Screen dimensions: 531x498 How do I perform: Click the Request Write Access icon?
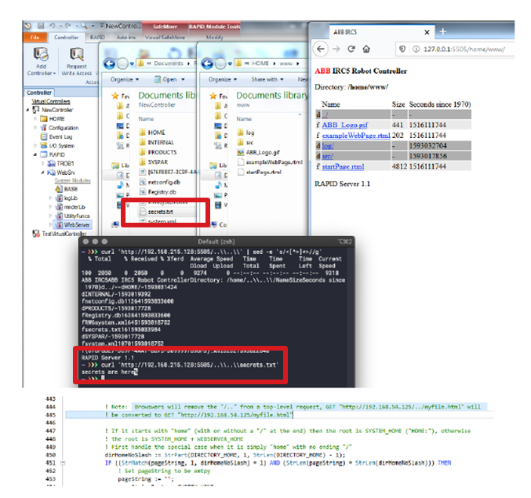point(76,56)
